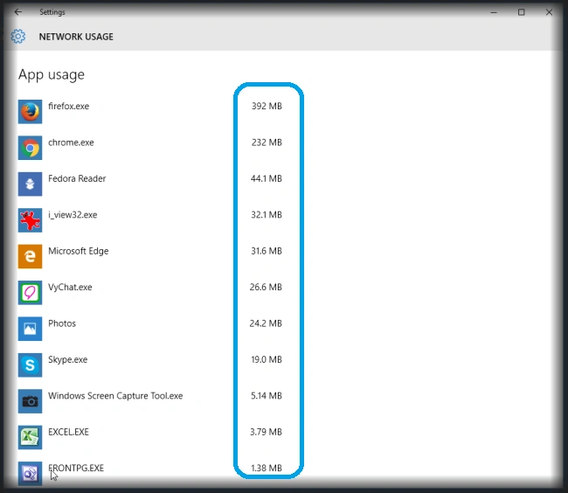Click the FrontPage app icon
This screenshot has height=493, width=568.
[30, 474]
